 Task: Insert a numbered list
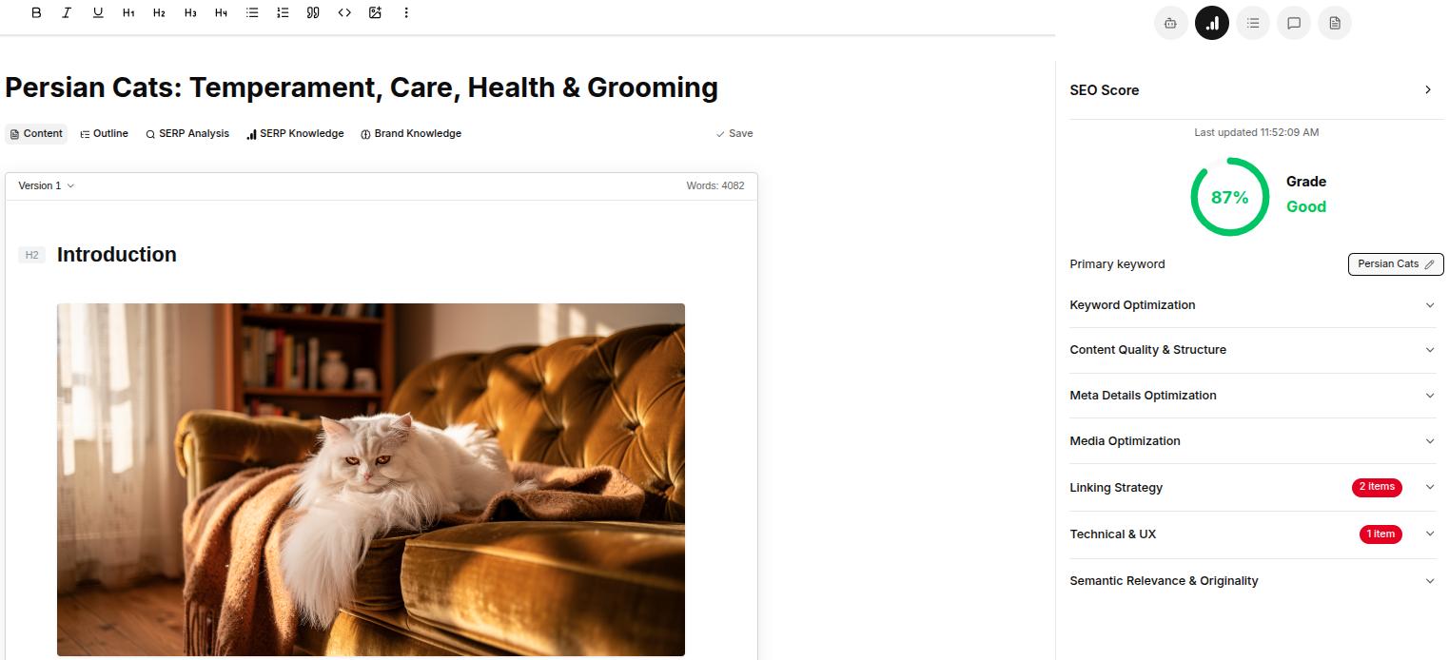[x=283, y=13]
